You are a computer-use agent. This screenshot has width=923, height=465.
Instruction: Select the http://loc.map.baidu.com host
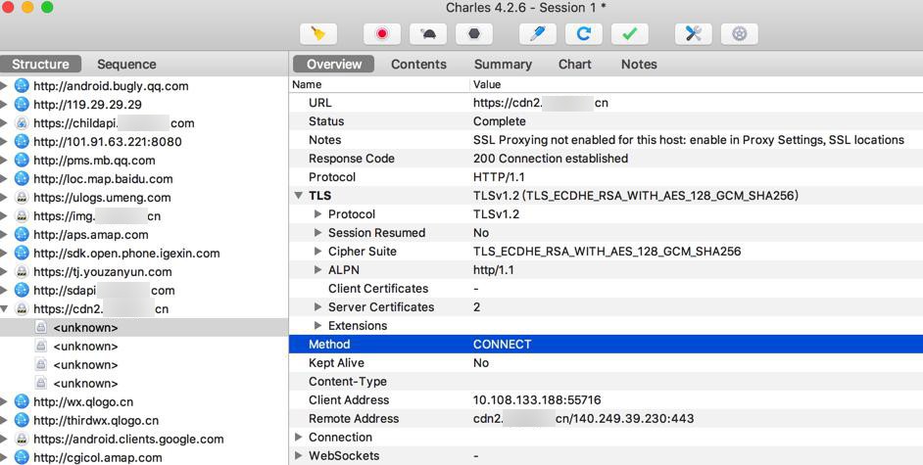point(103,179)
